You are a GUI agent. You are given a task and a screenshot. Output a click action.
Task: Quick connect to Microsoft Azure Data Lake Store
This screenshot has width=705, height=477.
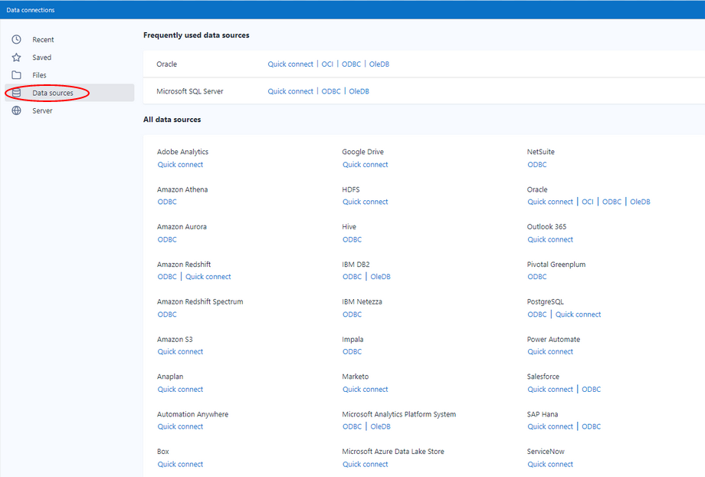[365, 464]
